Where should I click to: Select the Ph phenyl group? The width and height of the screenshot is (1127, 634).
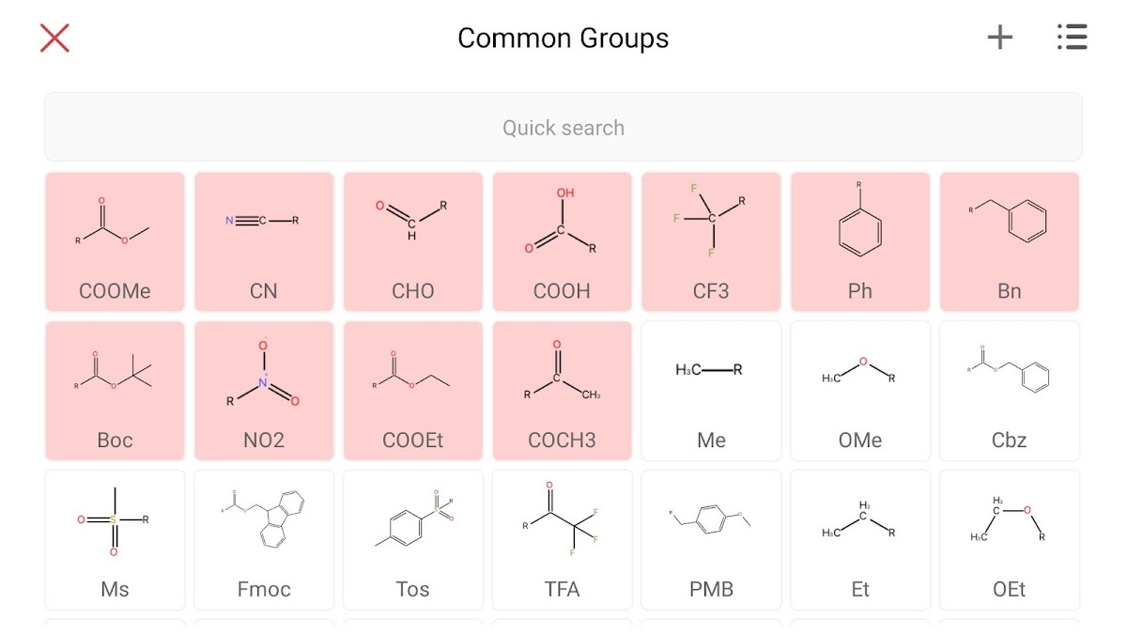860,241
